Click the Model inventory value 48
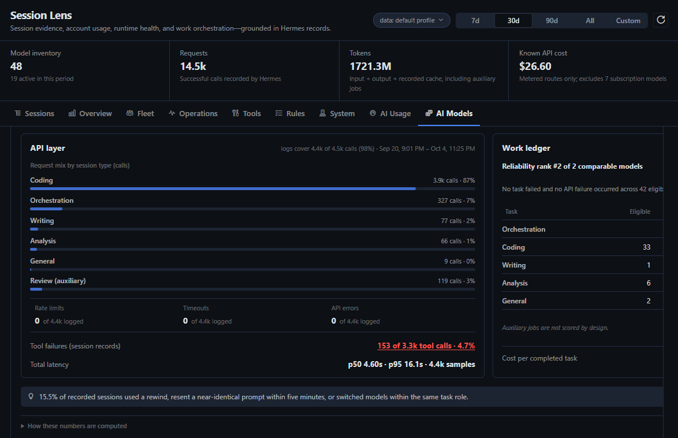This screenshot has height=438, width=678. pyautogui.click(x=16, y=66)
